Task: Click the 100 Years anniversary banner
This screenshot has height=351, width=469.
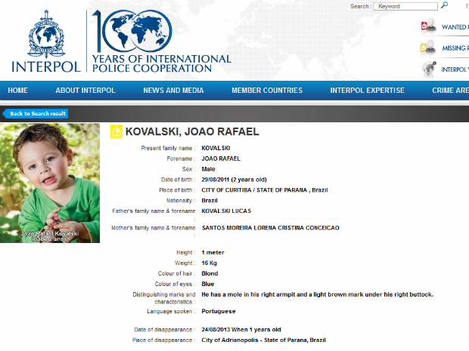Action: (160, 43)
